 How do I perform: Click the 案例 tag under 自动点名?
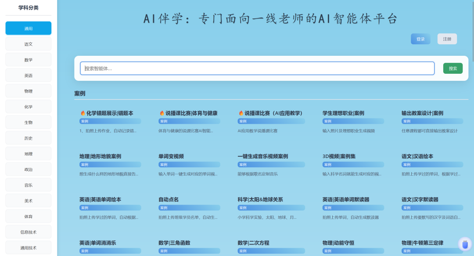point(189,208)
